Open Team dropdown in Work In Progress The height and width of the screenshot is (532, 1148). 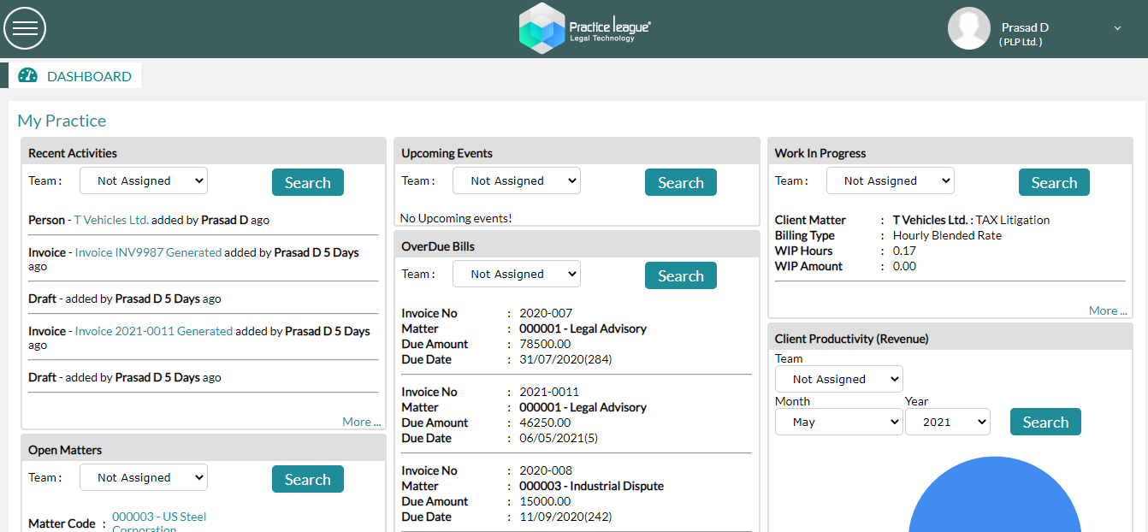click(890, 180)
